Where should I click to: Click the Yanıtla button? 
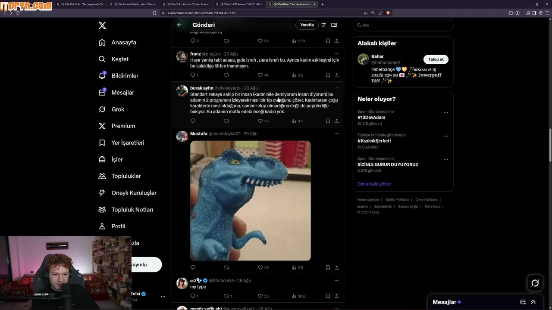(x=307, y=25)
